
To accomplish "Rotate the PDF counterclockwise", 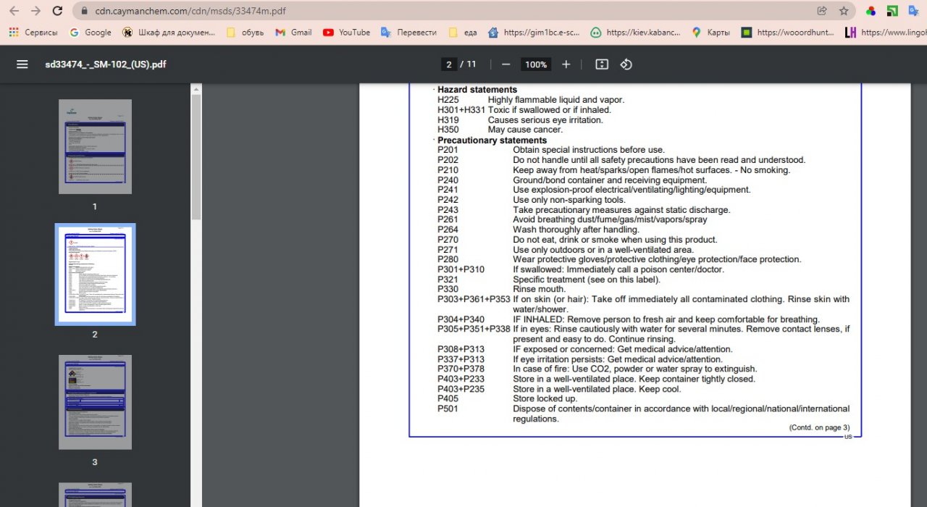I will click(626, 64).
